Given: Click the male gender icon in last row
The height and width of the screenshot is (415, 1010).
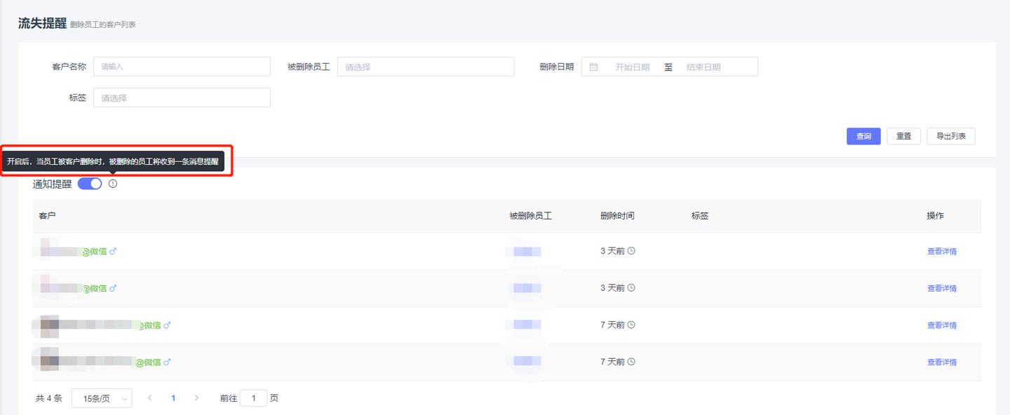Looking at the screenshot, I should [167, 362].
